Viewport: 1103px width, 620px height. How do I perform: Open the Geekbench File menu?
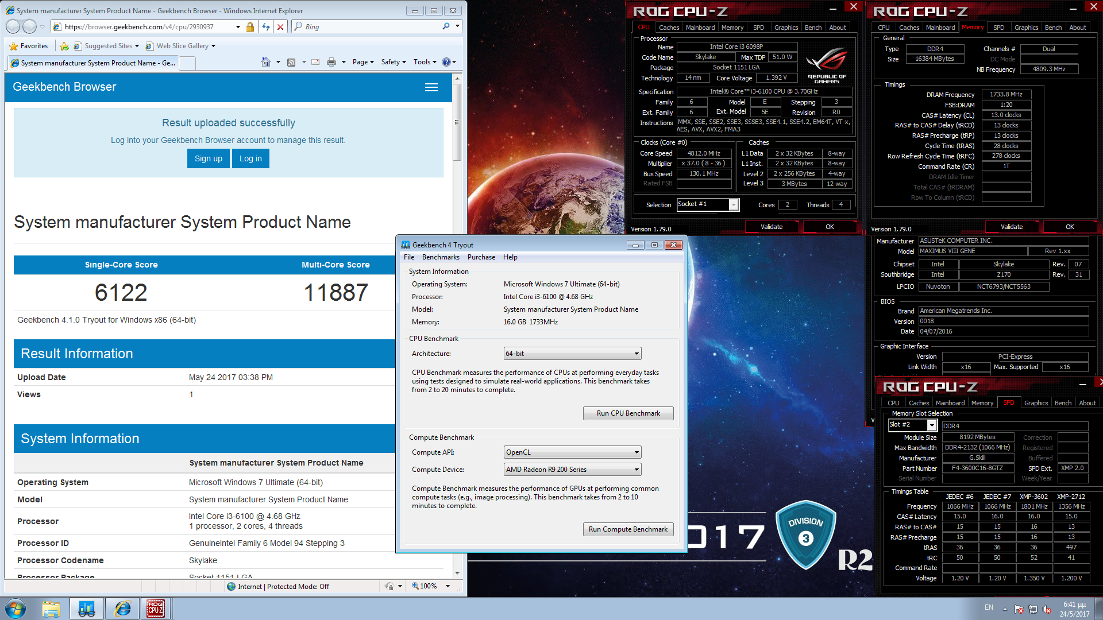click(409, 257)
